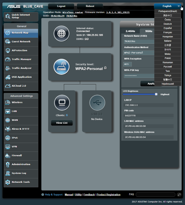Switch to the 5GHz tab
This screenshot has height=205, width=185.
[x=147, y=31]
